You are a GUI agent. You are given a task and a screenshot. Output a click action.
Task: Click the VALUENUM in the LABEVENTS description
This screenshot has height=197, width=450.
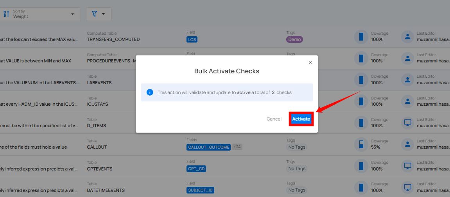tap(39, 82)
